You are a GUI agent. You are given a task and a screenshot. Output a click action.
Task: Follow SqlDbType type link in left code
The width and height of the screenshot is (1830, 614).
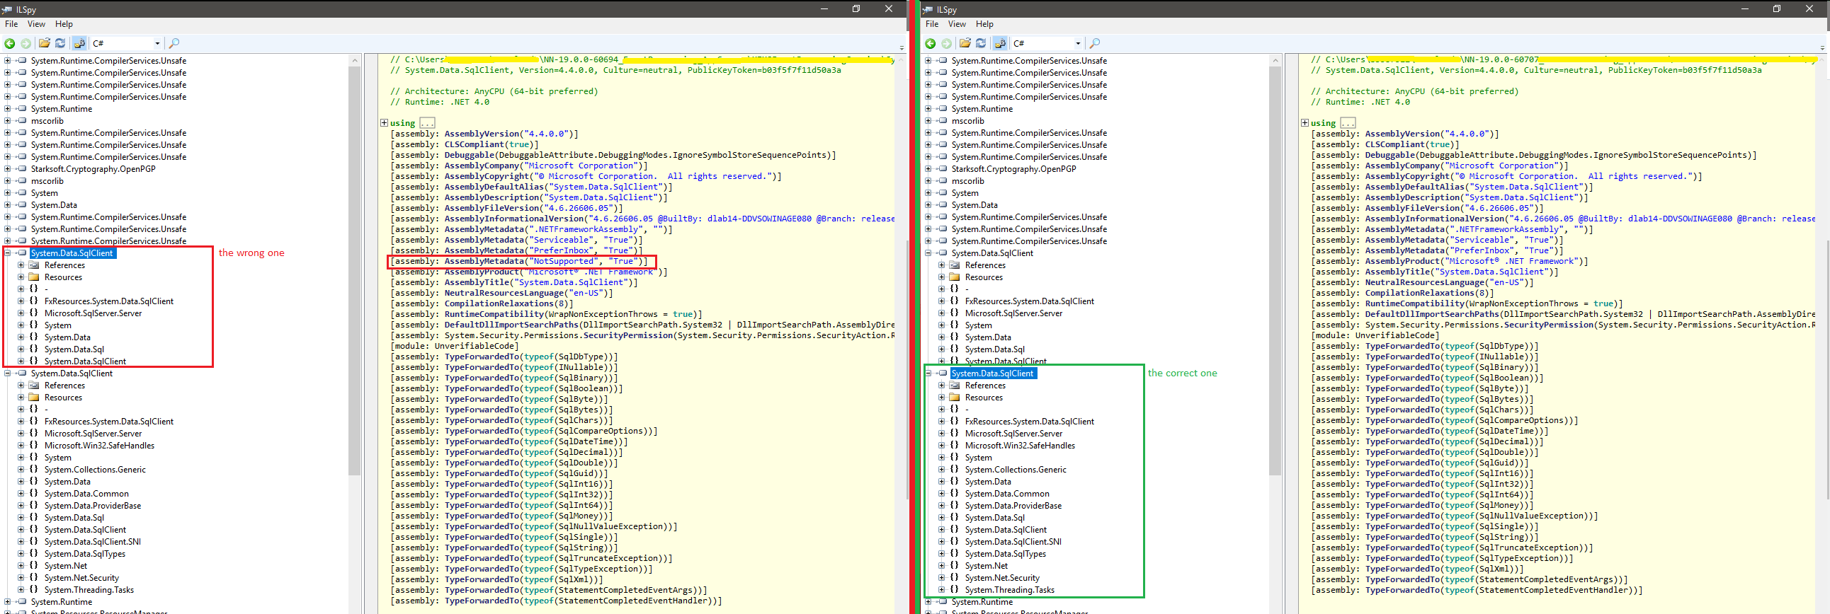tap(582, 357)
